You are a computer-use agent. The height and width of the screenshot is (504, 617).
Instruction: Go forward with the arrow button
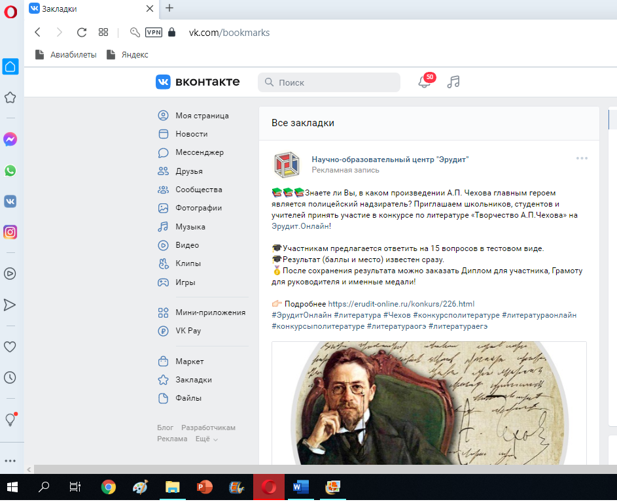pyautogui.click(x=60, y=32)
